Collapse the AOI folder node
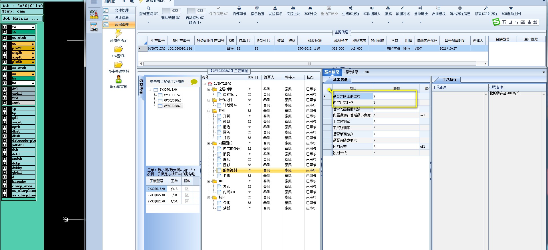 tap(209, 181)
